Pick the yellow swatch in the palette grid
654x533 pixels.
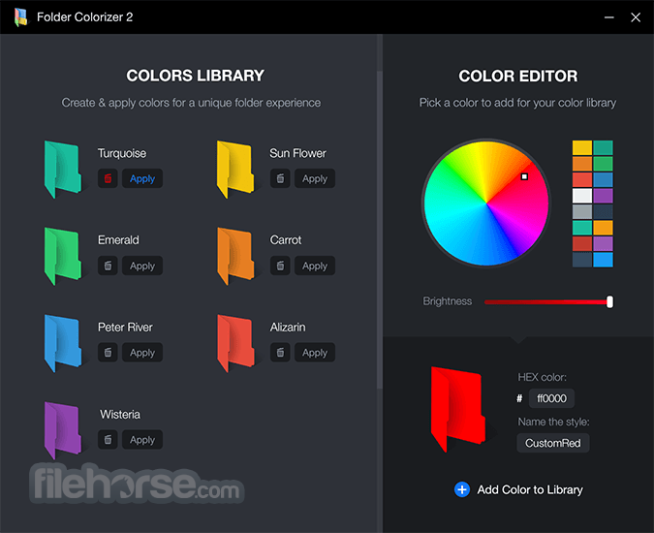[582, 147]
